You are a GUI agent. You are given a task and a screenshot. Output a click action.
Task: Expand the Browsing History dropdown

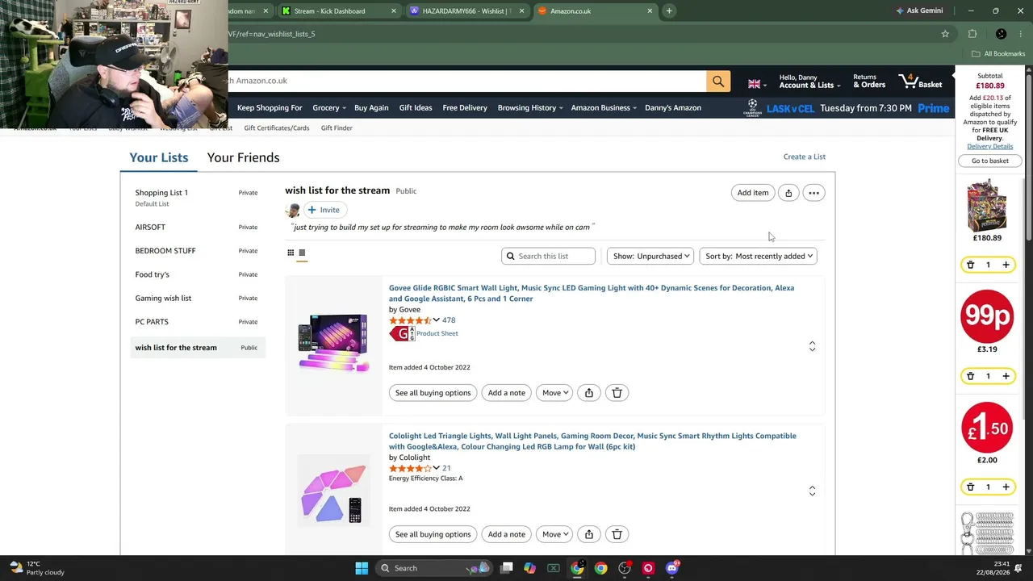(530, 107)
